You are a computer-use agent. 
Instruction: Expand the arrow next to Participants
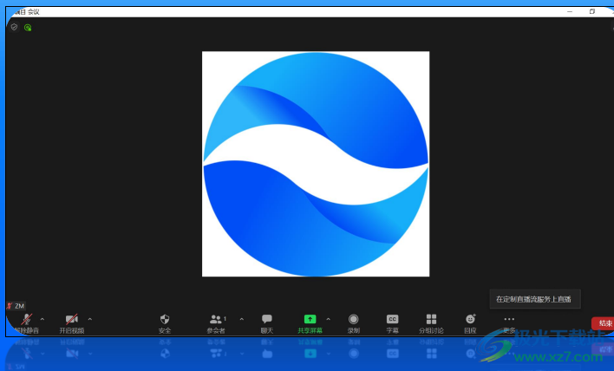(x=241, y=319)
